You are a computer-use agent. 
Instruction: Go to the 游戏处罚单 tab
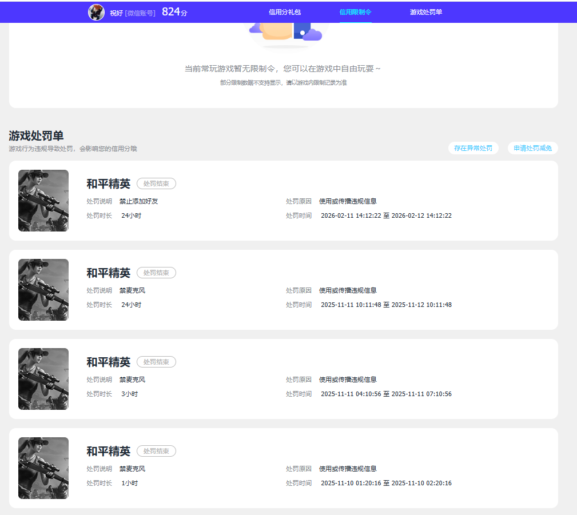pos(426,12)
